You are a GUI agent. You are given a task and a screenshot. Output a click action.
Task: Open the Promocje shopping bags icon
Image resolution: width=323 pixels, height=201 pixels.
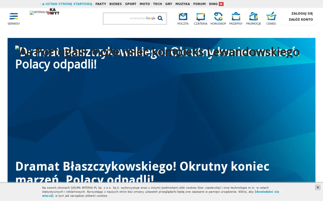254,17
